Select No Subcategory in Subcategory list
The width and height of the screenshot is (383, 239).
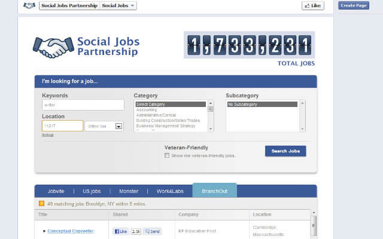point(262,105)
